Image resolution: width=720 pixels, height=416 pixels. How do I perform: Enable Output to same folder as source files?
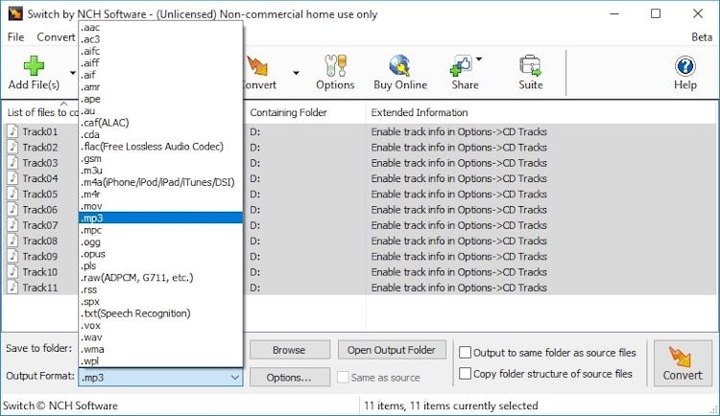point(466,352)
